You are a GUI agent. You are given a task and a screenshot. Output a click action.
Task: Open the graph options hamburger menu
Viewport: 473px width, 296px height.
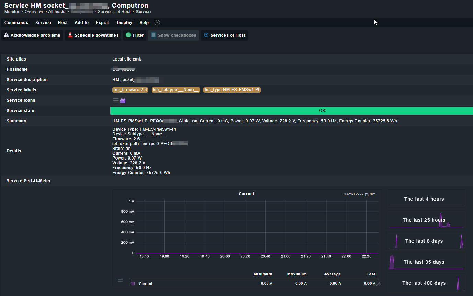[x=120, y=280]
